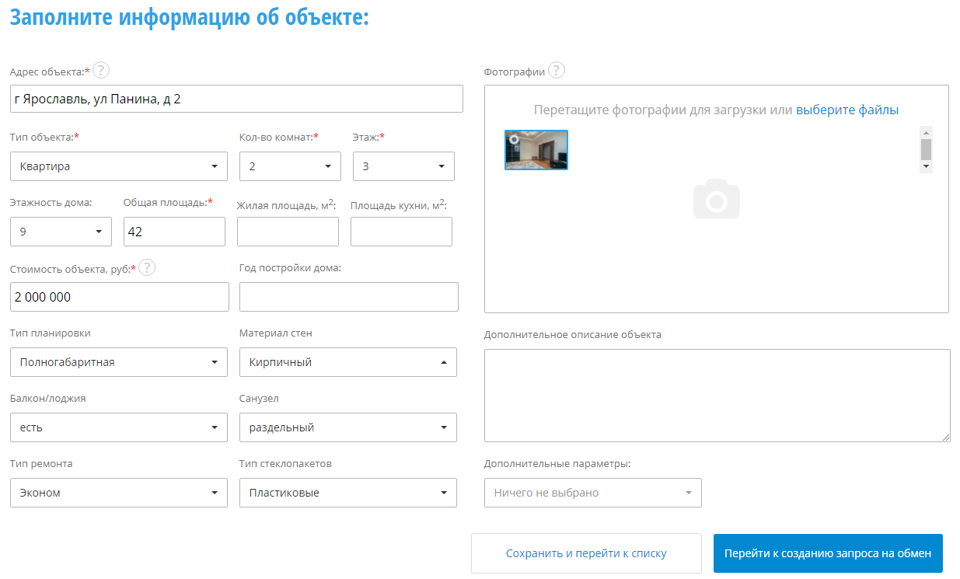Open the Этаж dropdown showing 3
This screenshot has width=960, height=579.
(x=403, y=166)
